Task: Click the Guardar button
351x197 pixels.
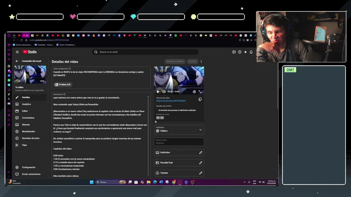Action: tap(193, 61)
